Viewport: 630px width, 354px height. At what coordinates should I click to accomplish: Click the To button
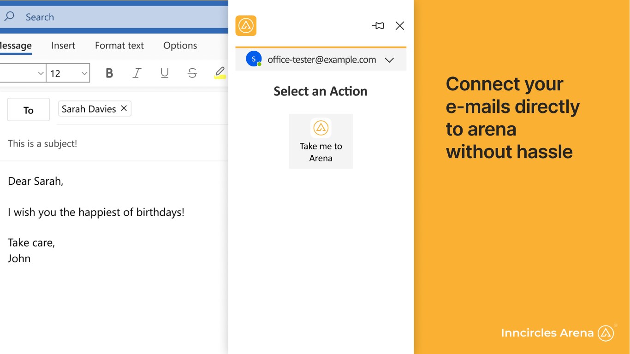(29, 110)
